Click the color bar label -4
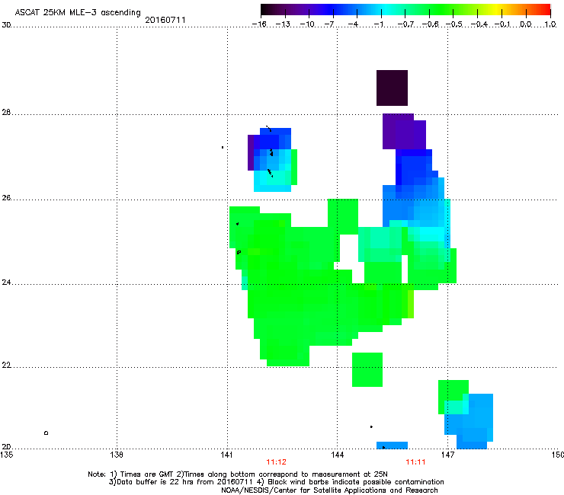 tap(353, 24)
